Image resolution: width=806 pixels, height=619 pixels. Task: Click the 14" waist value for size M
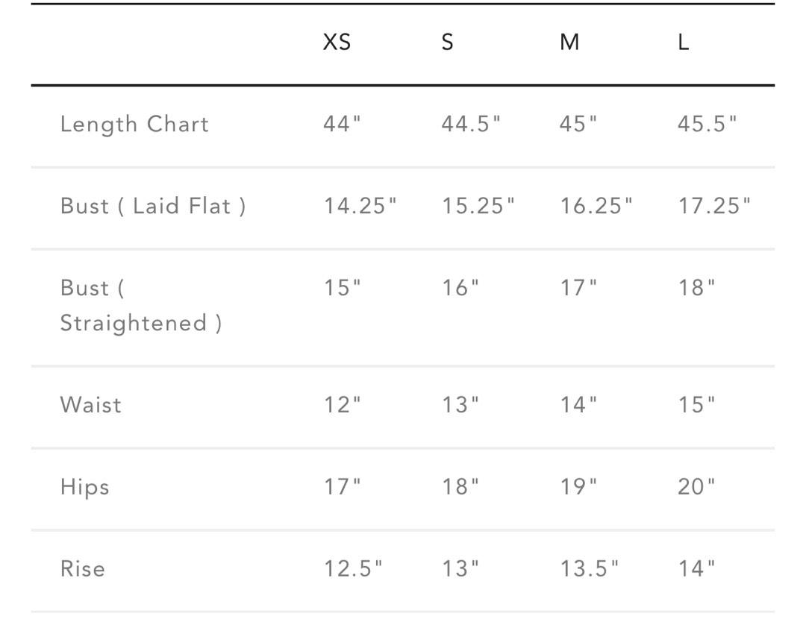point(578,405)
